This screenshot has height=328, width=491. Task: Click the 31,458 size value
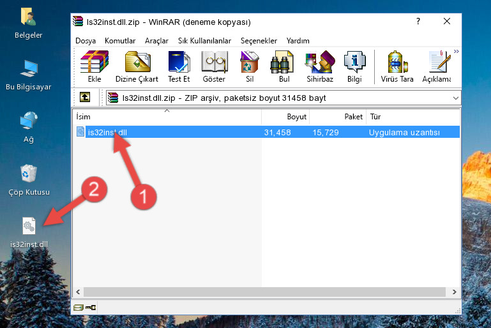[x=278, y=132]
